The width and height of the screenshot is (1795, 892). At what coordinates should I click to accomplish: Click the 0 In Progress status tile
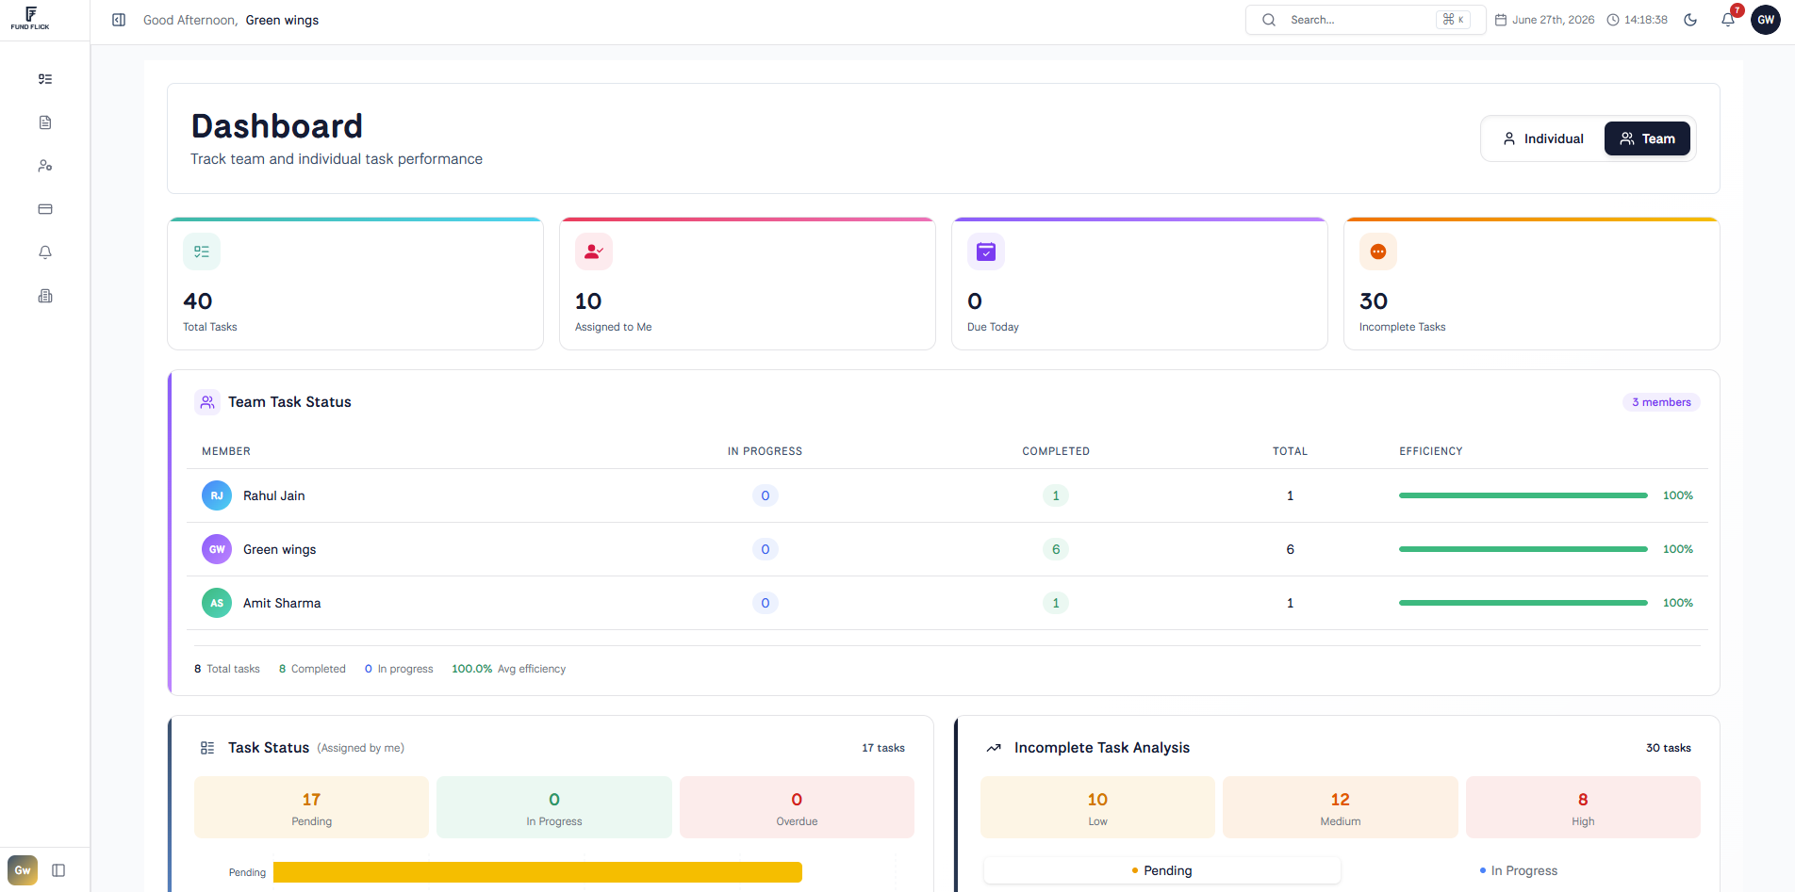[554, 807]
